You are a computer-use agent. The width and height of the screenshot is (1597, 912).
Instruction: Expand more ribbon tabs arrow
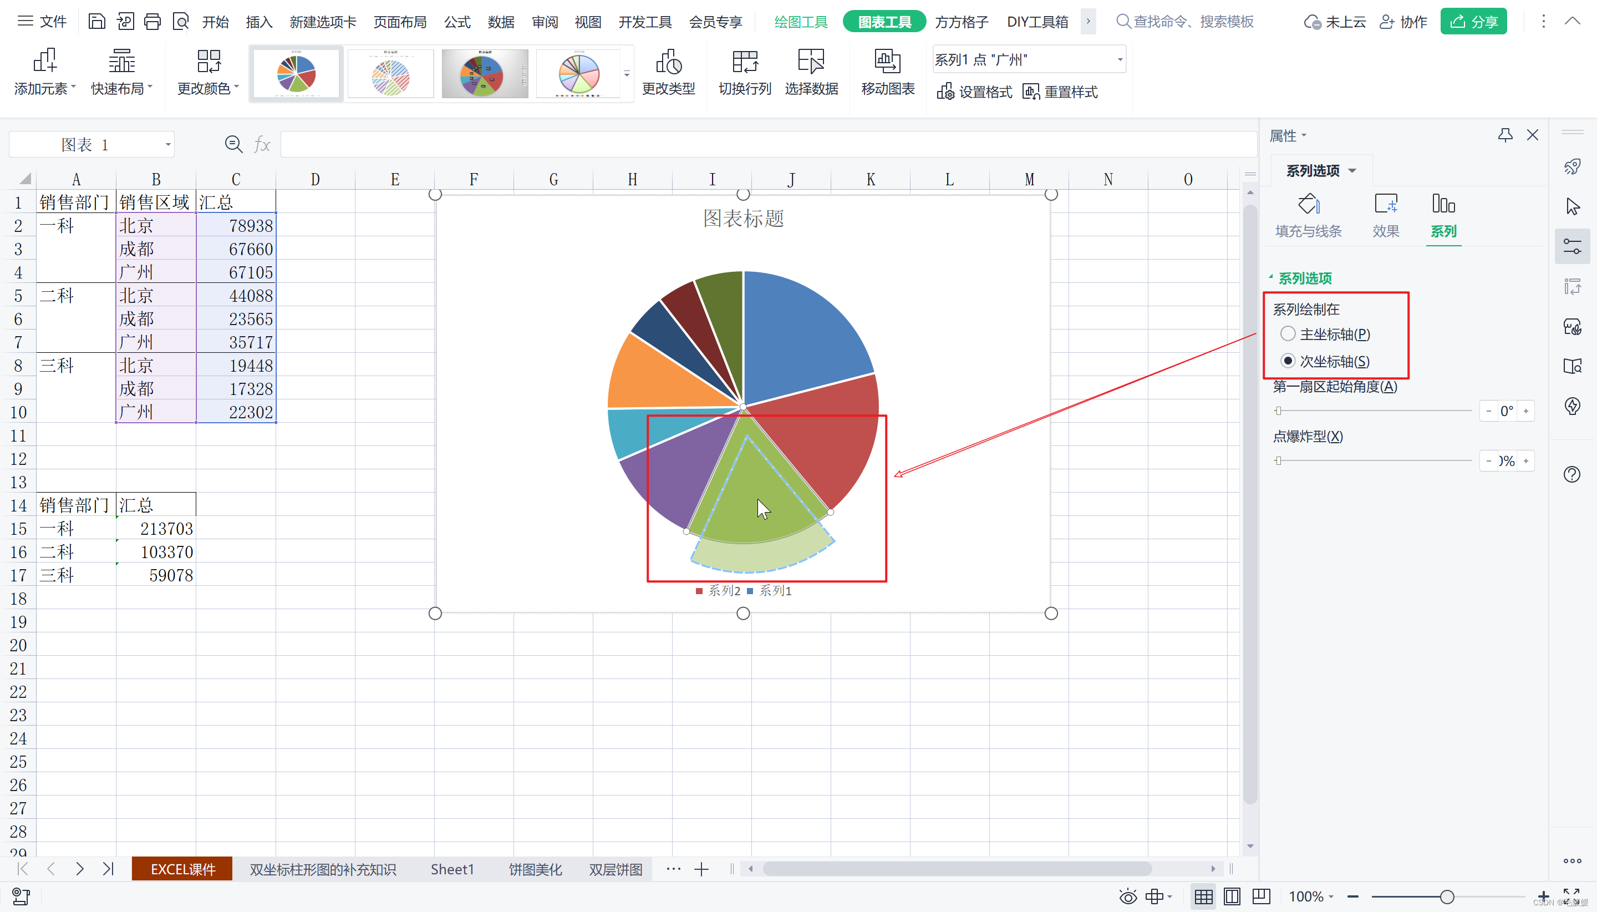point(1088,22)
